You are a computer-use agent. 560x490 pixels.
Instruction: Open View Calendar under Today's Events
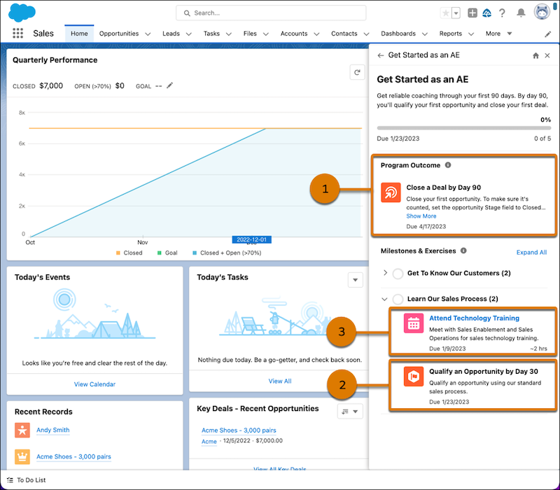(94, 384)
